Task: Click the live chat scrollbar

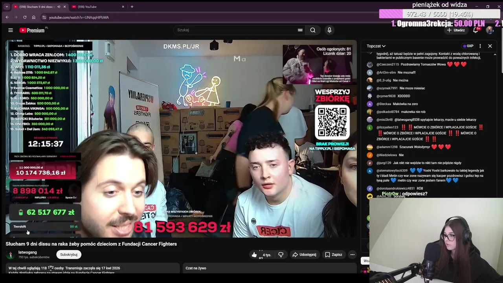Action: coord(501,56)
